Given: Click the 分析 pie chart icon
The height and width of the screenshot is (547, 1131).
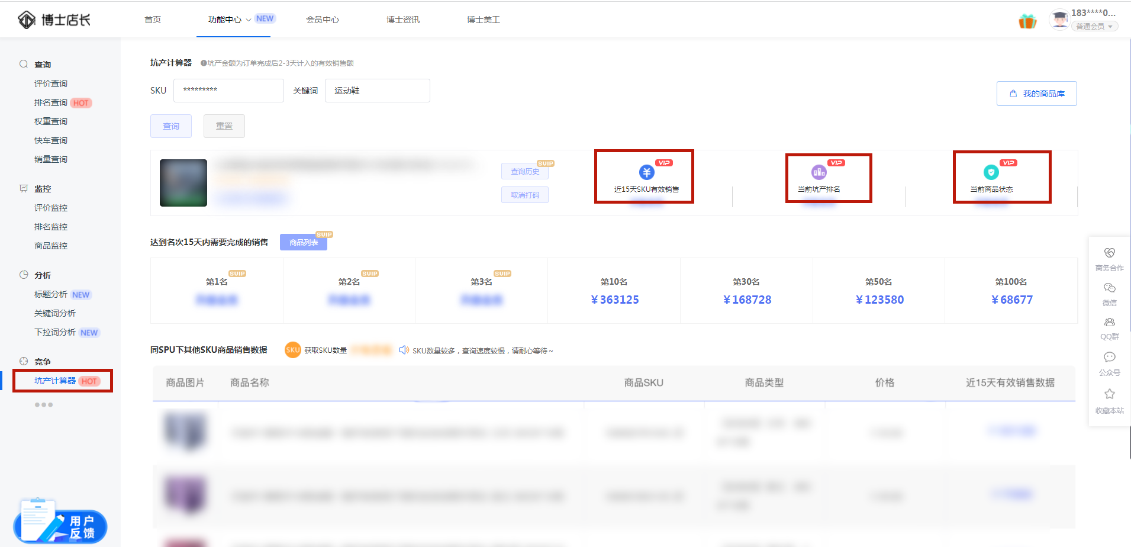Looking at the screenshot, I should point(24,275).
